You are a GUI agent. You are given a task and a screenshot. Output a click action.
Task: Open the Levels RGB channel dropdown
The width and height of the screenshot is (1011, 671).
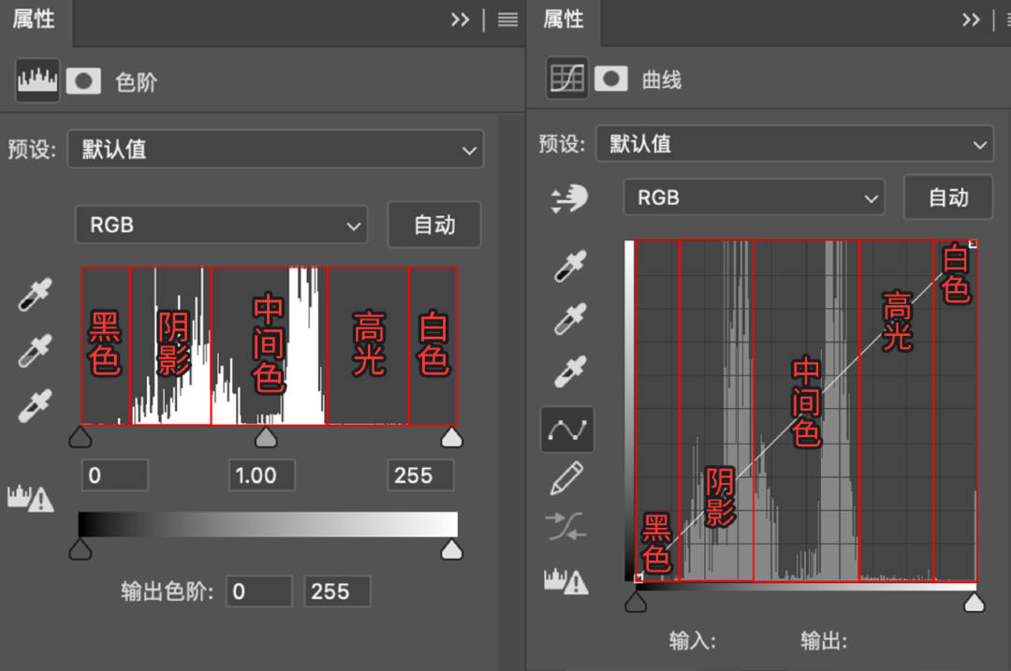(222, 225)
